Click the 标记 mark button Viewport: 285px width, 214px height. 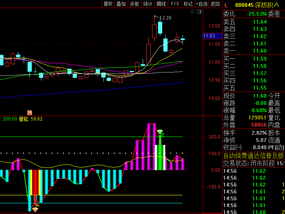[188, 4]
